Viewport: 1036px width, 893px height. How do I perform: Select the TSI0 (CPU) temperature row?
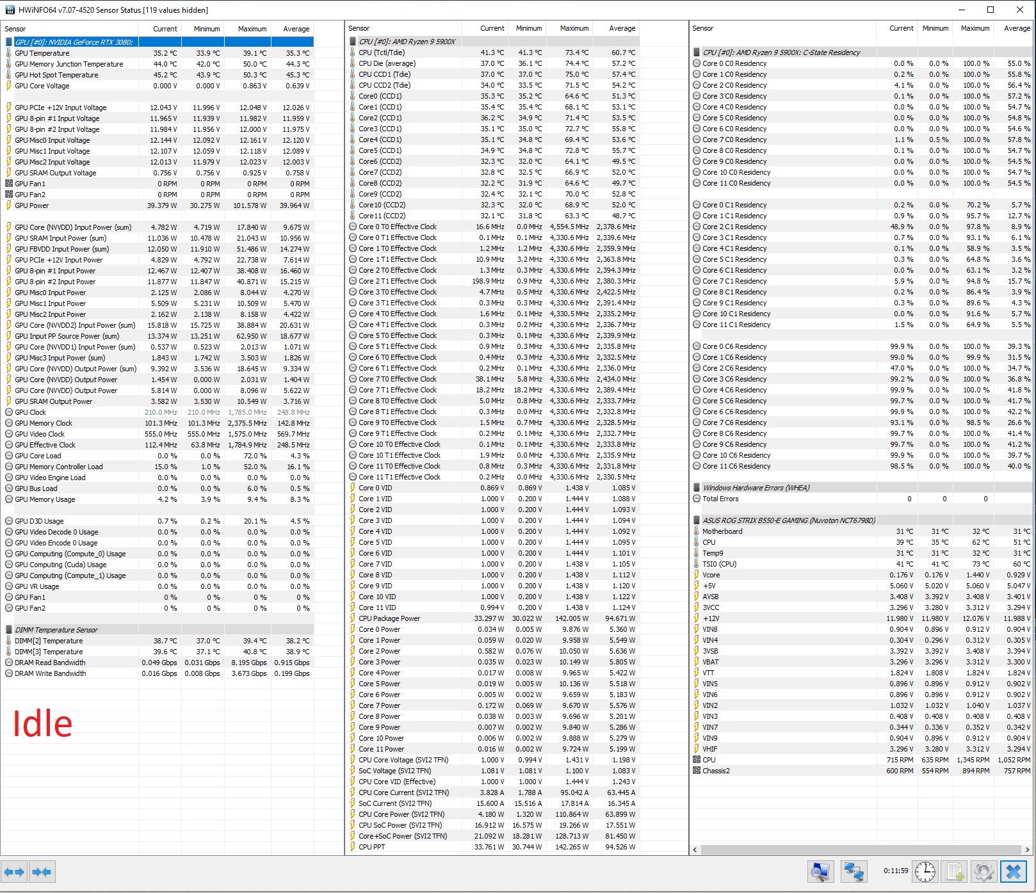click(862, 564)
